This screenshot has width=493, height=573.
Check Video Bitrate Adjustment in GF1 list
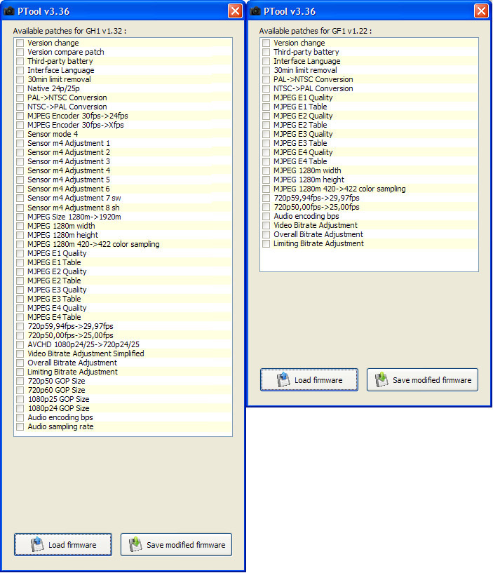tap(266, 226)
